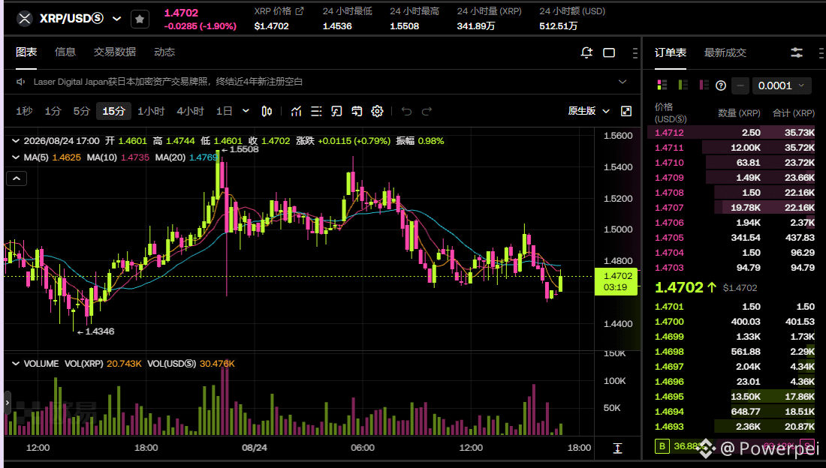826x468 pixels.
Task: Click the bid price 1.4693 row
Action: [734, 427]
